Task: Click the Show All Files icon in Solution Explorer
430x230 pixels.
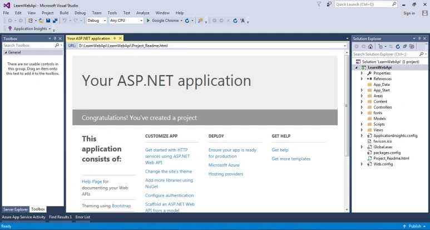Action: (412, 46)
